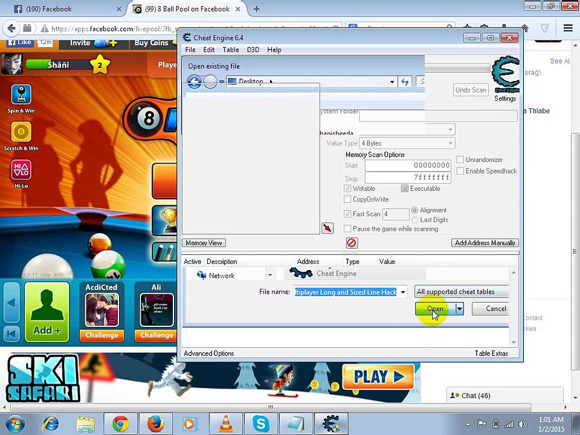Click Forward arrow in Open file dialog

point(210,82)
